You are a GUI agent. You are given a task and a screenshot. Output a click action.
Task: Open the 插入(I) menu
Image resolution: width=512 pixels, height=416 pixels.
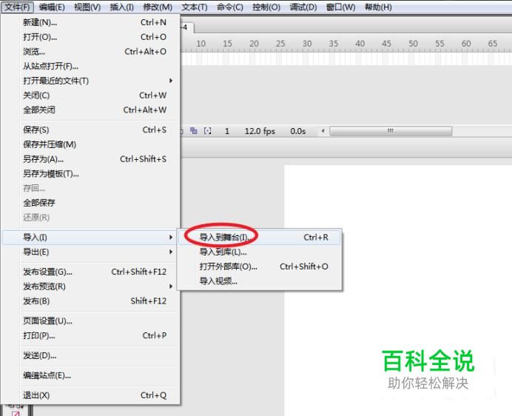tap(122, 7)
